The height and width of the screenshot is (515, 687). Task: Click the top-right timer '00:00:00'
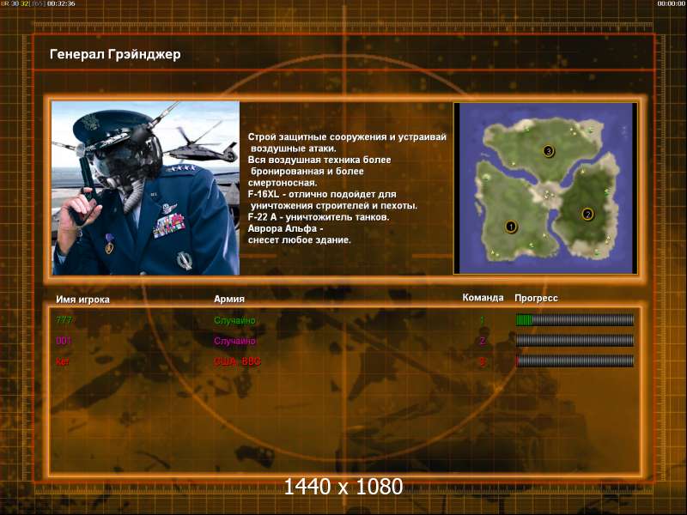coord(671,3)
